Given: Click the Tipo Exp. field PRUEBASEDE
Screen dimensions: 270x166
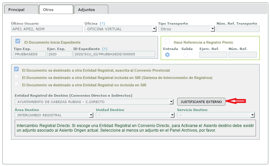Looking at the screenshot, I should click(30, 54).
